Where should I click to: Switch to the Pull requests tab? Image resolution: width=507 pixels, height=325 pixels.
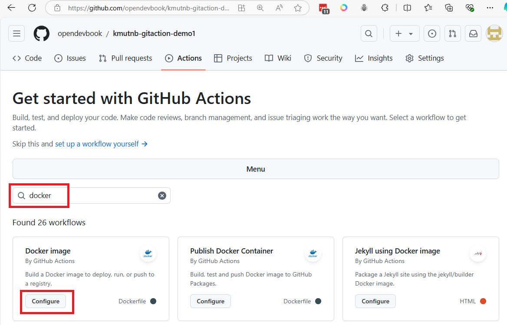pyautogui.click(x=125, y=58)
